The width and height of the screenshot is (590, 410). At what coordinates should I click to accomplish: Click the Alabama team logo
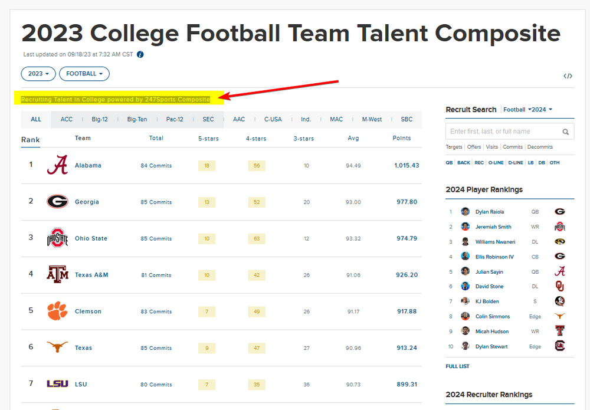(x=57, y=165)
